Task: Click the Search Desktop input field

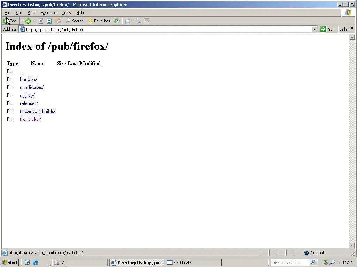Action: click(x=290, y=262)
